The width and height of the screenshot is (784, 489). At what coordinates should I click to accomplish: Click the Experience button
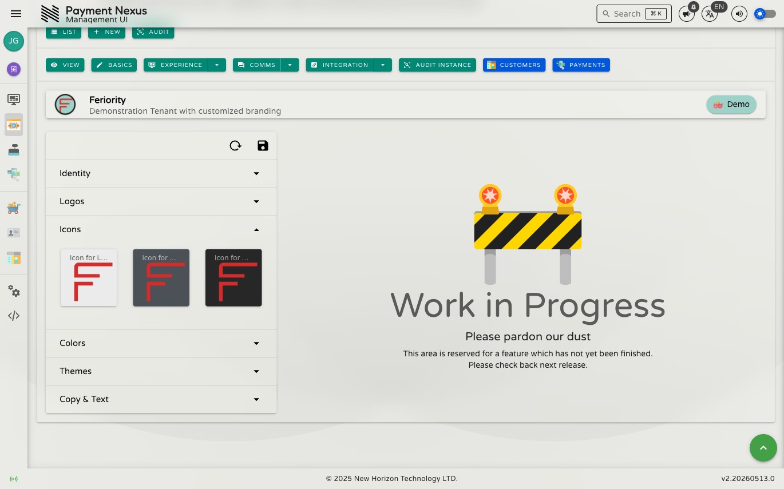click(176, 65)
